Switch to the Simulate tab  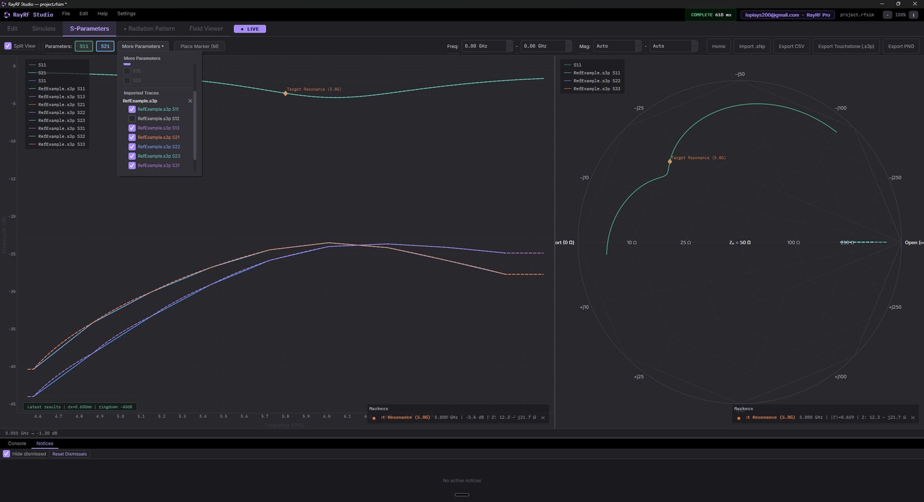pyautogui.click(x=44, y=29)
